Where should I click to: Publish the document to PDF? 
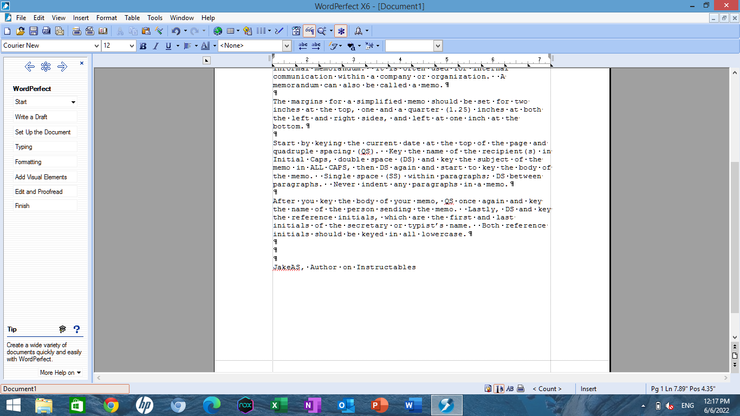[46, 31]
